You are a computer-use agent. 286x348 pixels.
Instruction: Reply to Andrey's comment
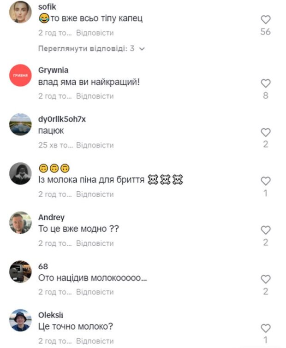(x=95, y=243)
